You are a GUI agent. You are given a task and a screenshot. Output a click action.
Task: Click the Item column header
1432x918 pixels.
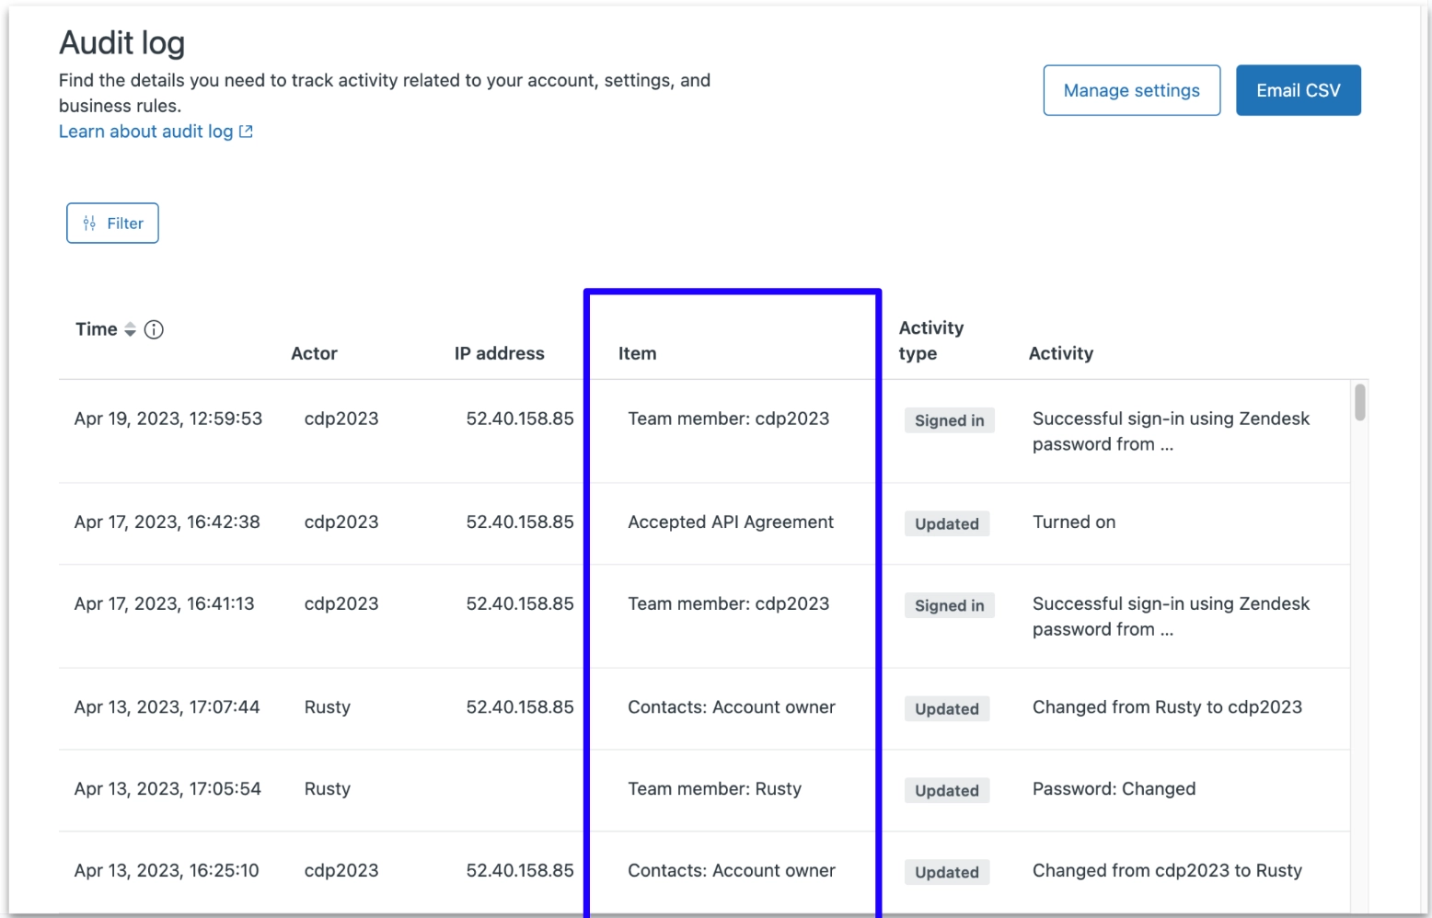pos(638,353)
